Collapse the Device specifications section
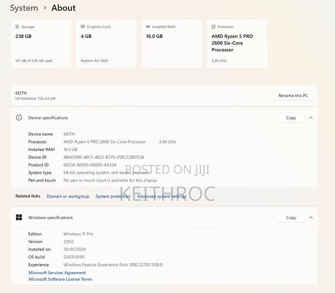335x293 pixels. coord(311,118)
